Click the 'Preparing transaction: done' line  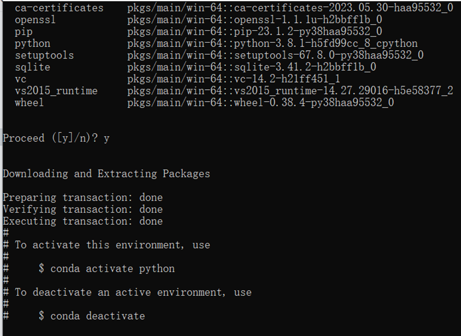[x=82, y=197]
